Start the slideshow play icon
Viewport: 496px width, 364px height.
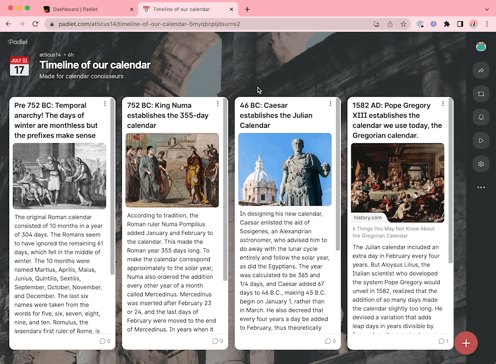(x=481, y=141)
